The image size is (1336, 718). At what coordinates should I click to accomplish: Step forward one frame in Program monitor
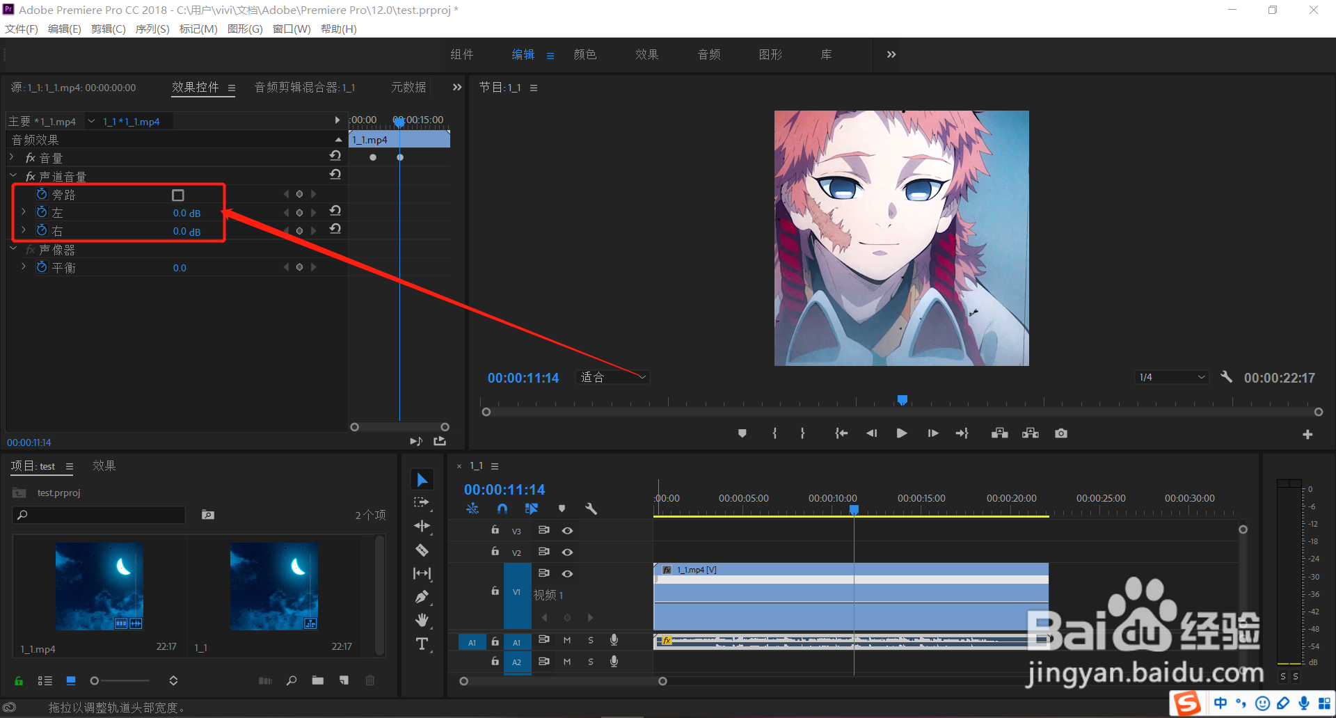tap(933, 433)
